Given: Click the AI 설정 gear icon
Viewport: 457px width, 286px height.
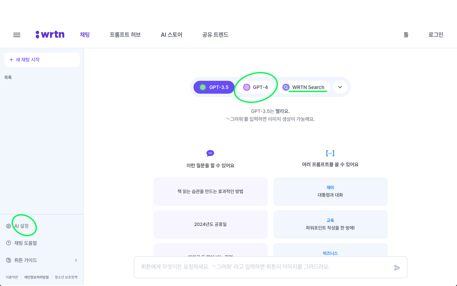Looking at the screenshot, I should [9, 226].
